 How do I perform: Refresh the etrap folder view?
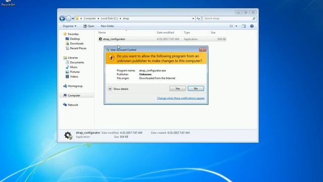pyautogui.click(x=198, y=19)
